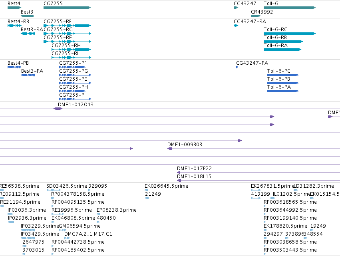Open the CG7255-RE transcript
340x256 pixels.
[67, 42]
